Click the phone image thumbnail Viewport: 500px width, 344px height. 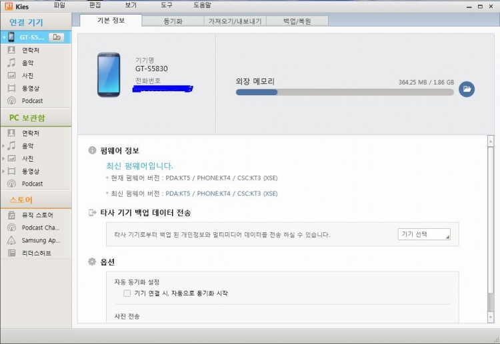click(109, 75)
